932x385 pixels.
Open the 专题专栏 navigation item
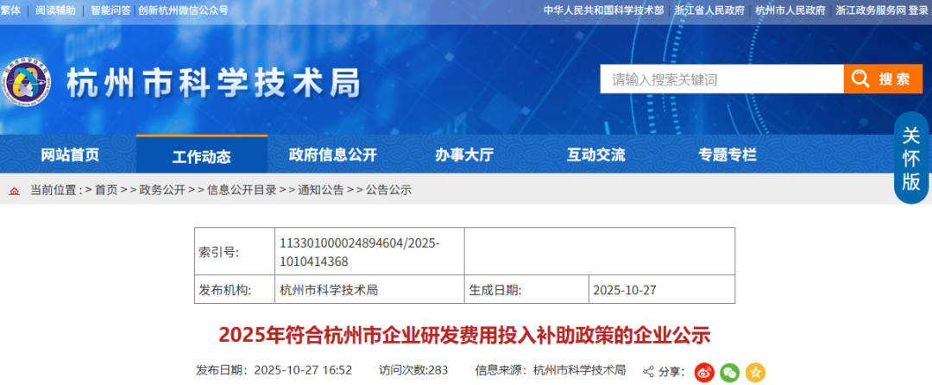coord(727,155)
